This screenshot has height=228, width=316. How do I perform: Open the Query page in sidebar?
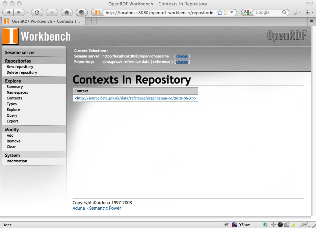12,115
